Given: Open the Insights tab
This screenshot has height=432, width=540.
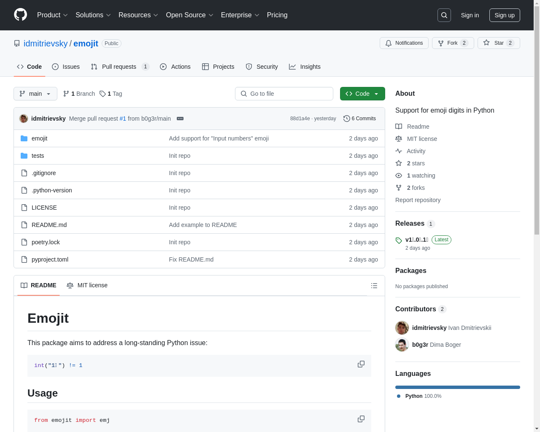Looking at the screenshot, I should pyautogui.click(x=305, y=67).
